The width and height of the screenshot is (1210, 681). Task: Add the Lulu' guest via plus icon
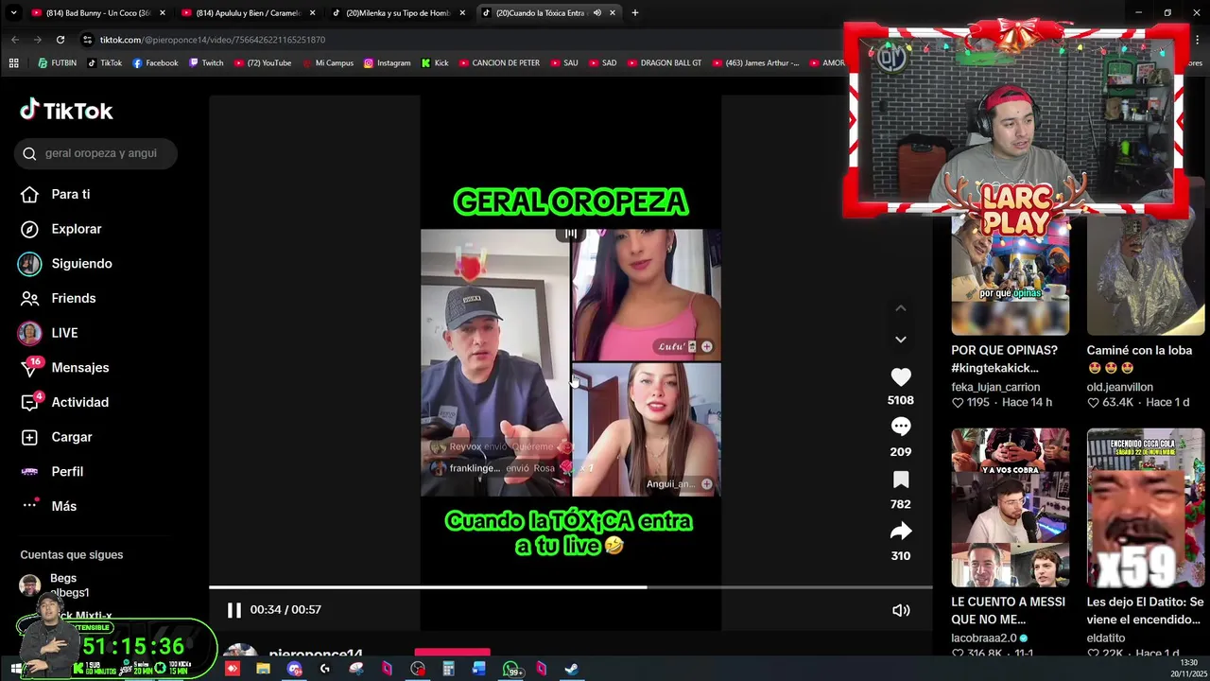pyautogui.click(x=706, y=347)
